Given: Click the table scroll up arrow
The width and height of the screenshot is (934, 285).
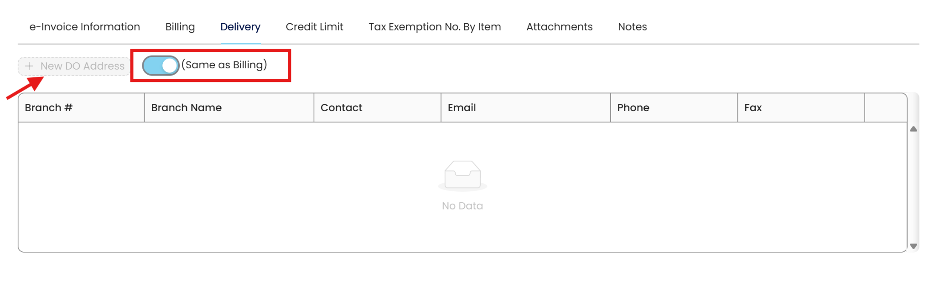Looking at the screenshot, I should click(x=913, y=129).
